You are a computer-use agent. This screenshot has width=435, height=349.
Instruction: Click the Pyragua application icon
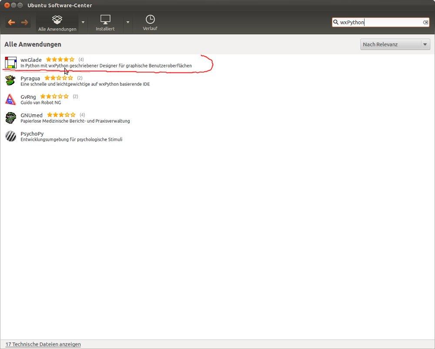pyautogui.click(x=10, y=81)
